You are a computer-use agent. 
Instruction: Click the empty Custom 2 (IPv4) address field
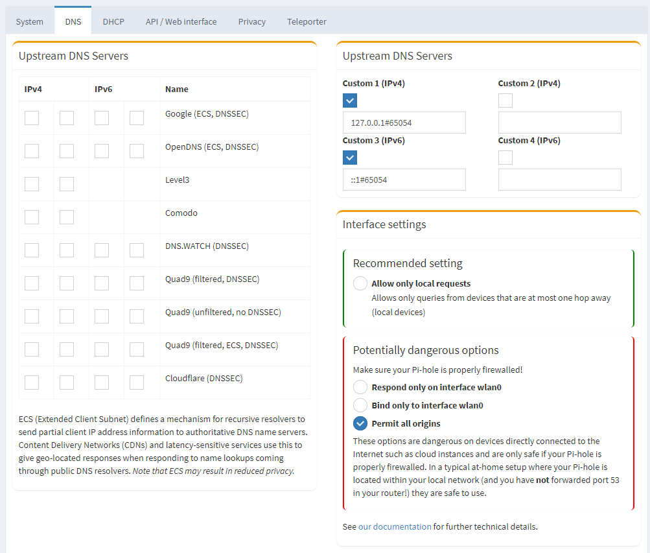point(560,123)
